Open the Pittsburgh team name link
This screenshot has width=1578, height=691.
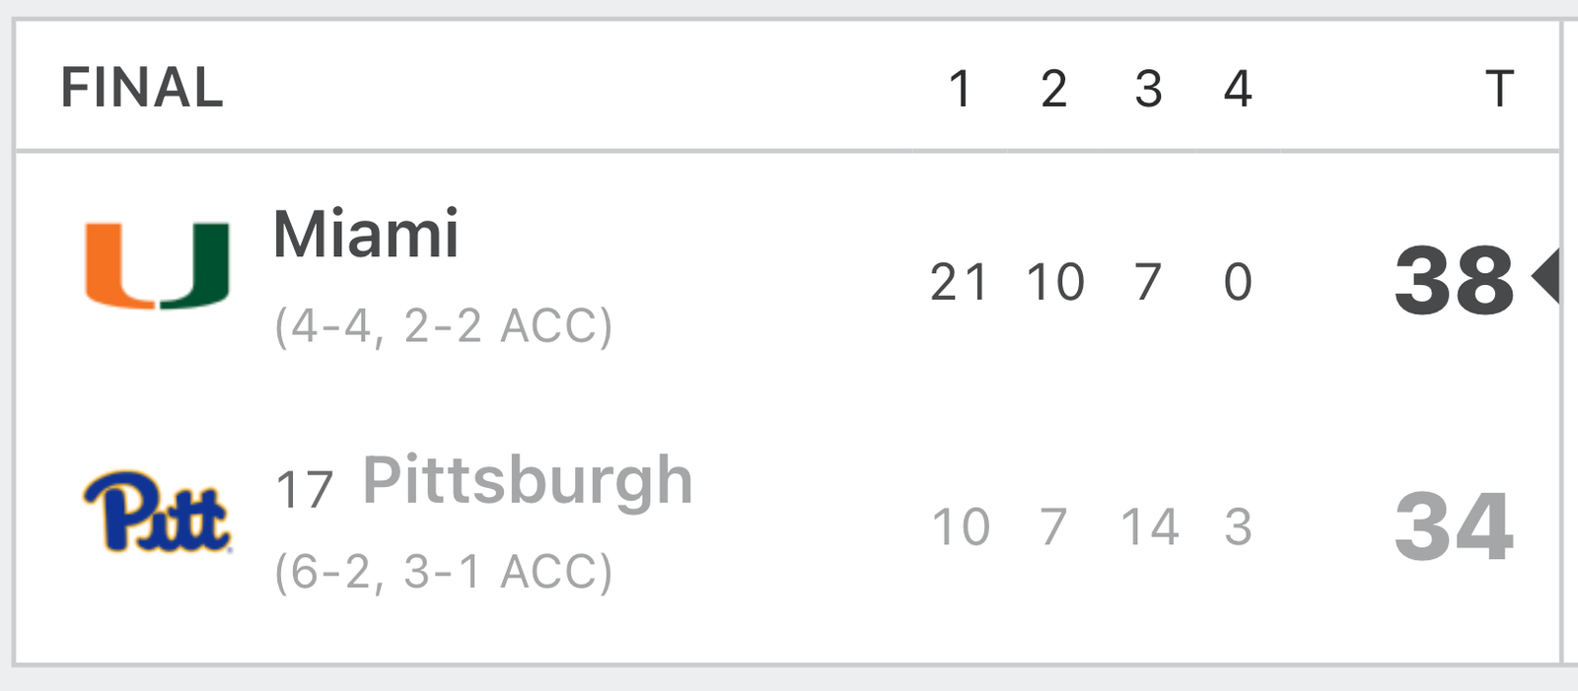coord(528,481)
